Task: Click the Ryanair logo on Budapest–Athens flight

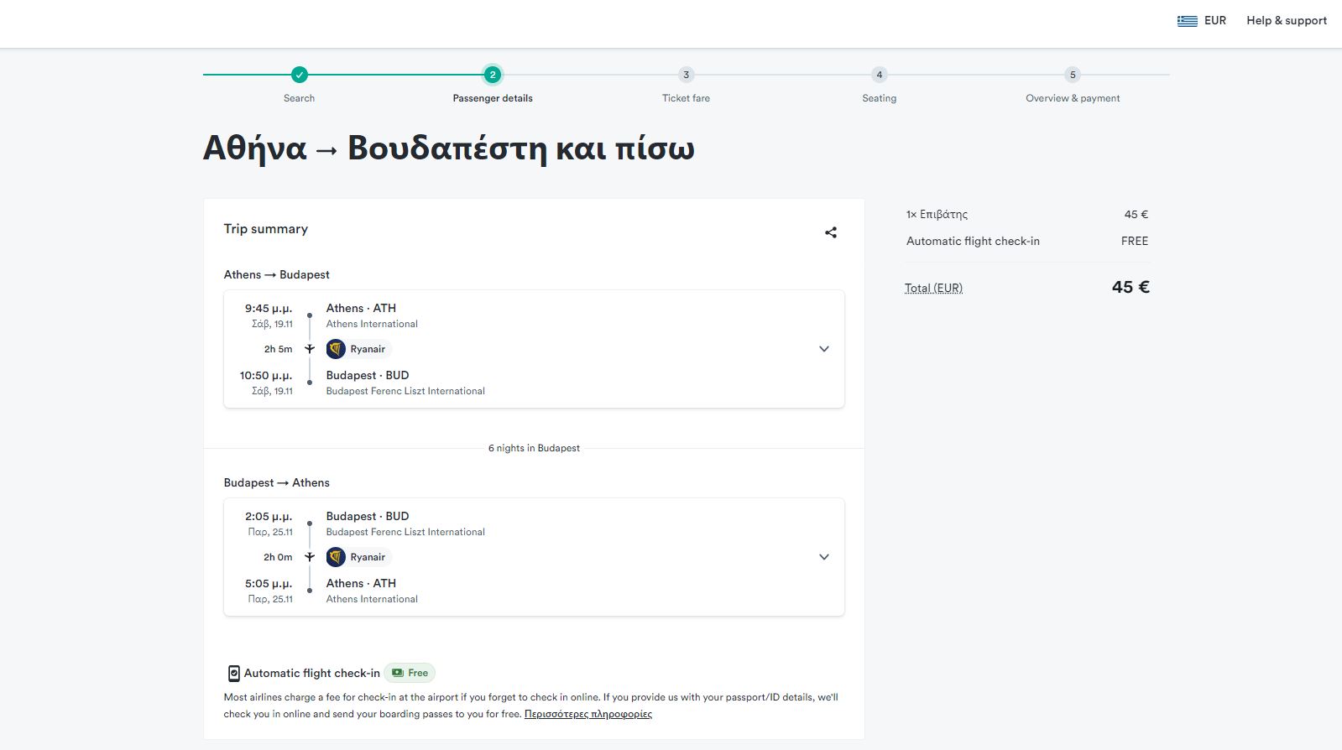Action: click(x=336, y=557)
